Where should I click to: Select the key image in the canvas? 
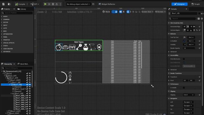coord(79,47)
